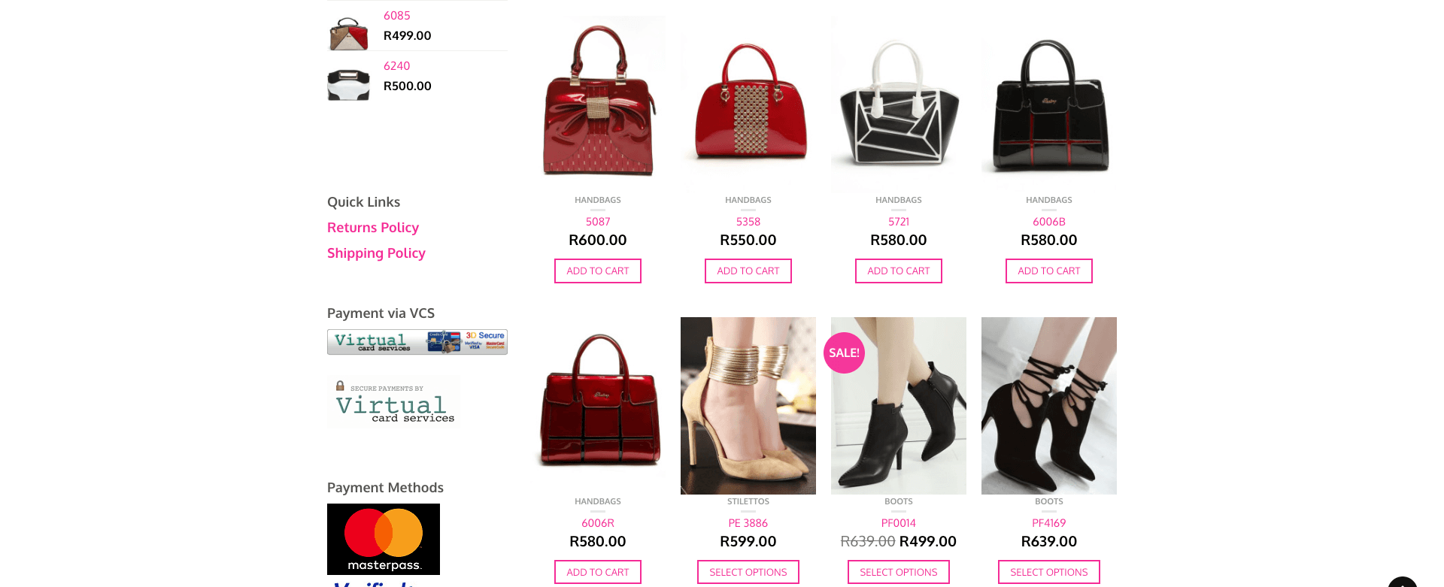Open the 6240 black-white bag thumbnail
1444x587 pixels.
click(348, 83)
